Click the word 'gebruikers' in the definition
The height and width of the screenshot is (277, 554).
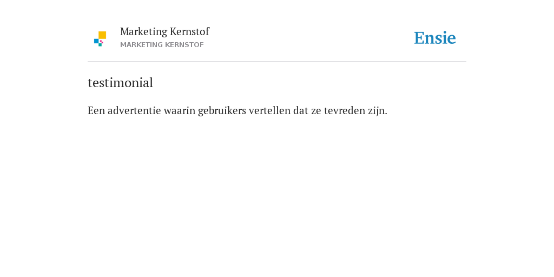[x=222, y=111]
